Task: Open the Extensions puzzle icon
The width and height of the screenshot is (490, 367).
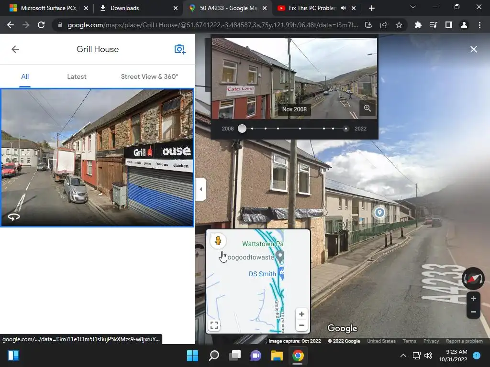Action: (418, 25)
